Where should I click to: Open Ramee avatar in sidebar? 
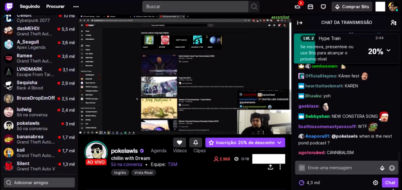point(8,58)
